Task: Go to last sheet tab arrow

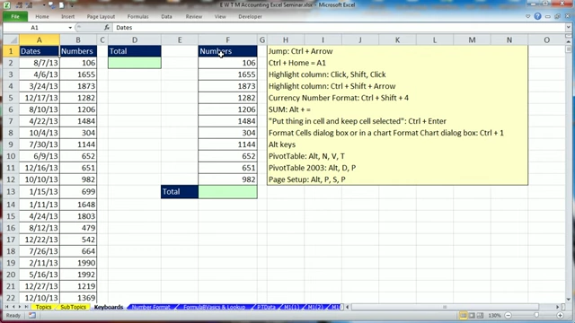Action: [x=26, y=307]
